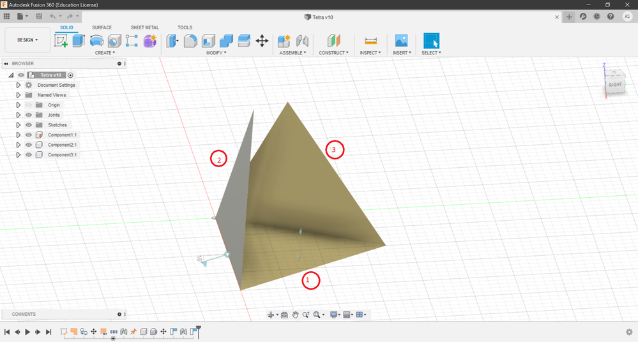
Task: Choose the Rectangular Pattern tool
Action: 132,41
